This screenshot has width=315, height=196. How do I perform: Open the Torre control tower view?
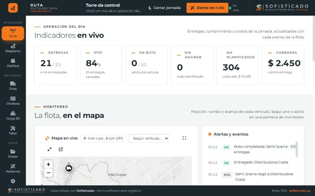13,33
